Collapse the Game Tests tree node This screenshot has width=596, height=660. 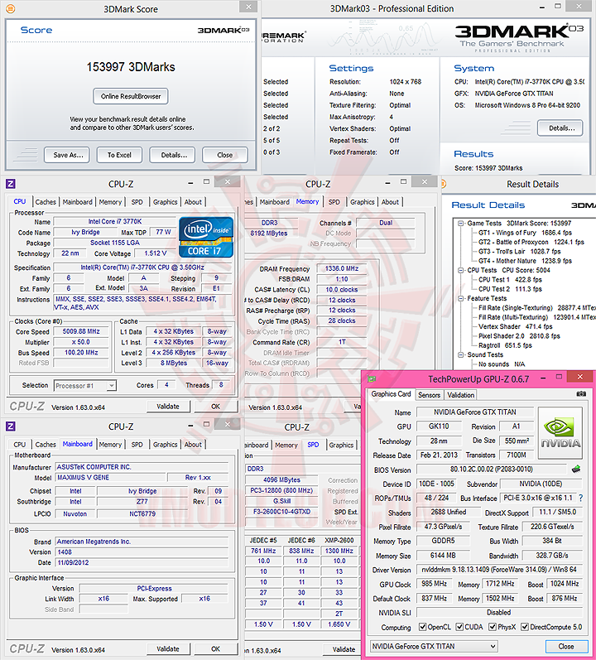pyautogui.click(x=461, y=223)
